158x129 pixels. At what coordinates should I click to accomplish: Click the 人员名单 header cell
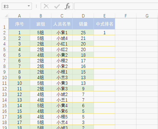pyautogui.click(x=62, y=24)
